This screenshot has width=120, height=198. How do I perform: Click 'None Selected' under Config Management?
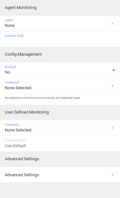point(18,88)
